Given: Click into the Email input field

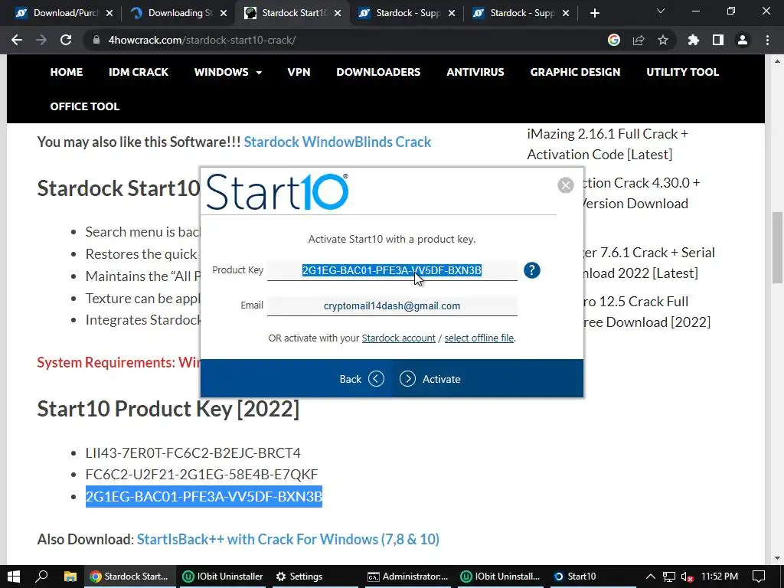Looking at the screenshot, I should pos(392,306).
